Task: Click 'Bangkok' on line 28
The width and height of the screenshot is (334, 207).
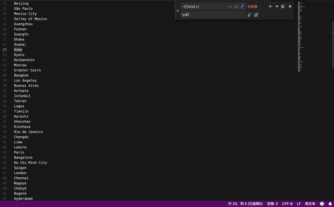Action: pyautogui.click(x=21, y=75)
